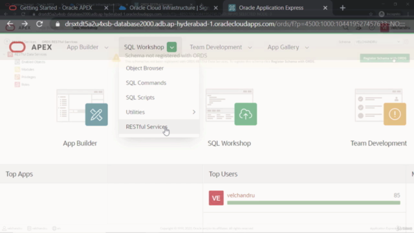Expand the App Builder chevron dropdown
Screen dimensions: 414x233
coord(106,47)
